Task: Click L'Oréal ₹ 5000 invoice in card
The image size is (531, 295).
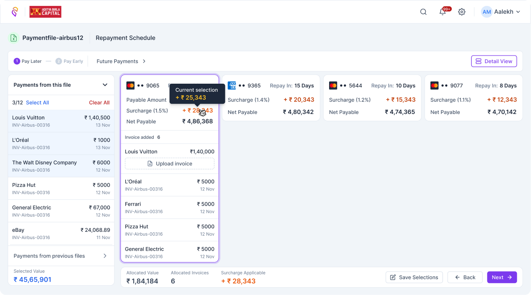Action: point(170,185)
